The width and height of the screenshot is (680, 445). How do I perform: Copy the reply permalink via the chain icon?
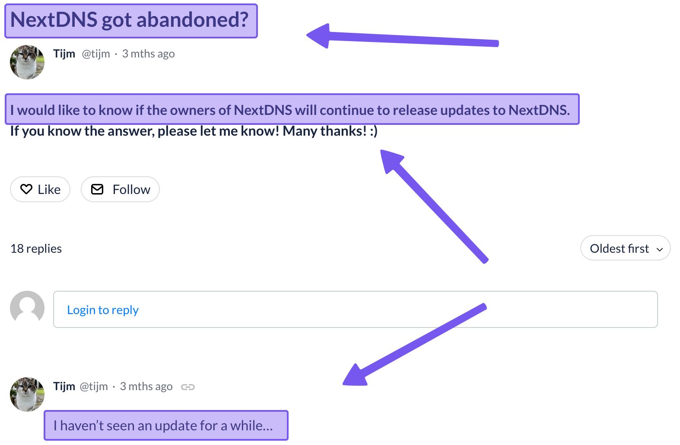(188, 387)
